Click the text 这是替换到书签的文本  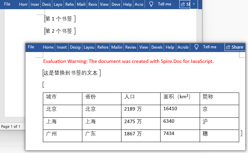coord(70,73)
